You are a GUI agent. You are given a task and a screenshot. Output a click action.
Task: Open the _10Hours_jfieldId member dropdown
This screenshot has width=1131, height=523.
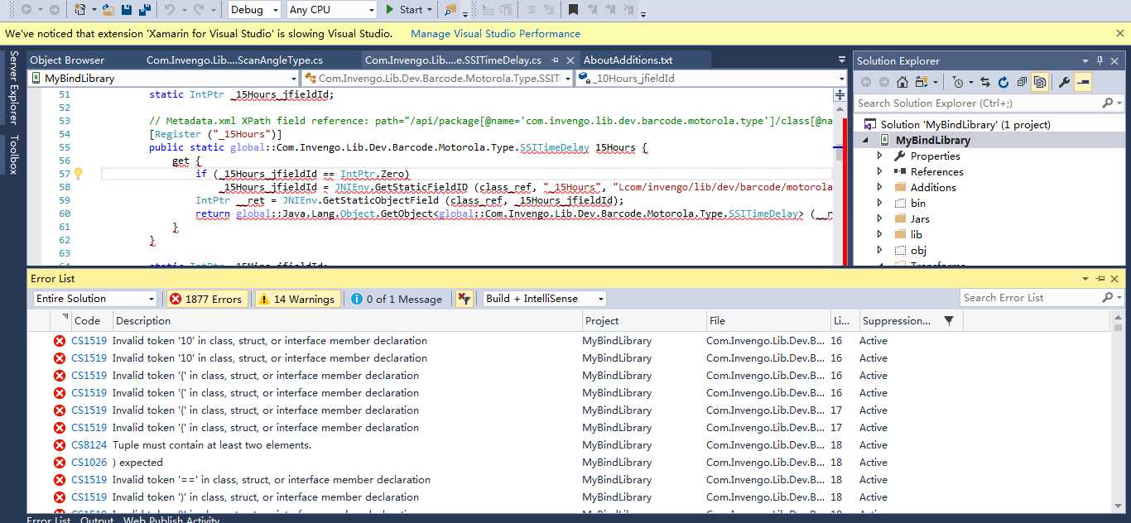point(711,79)
